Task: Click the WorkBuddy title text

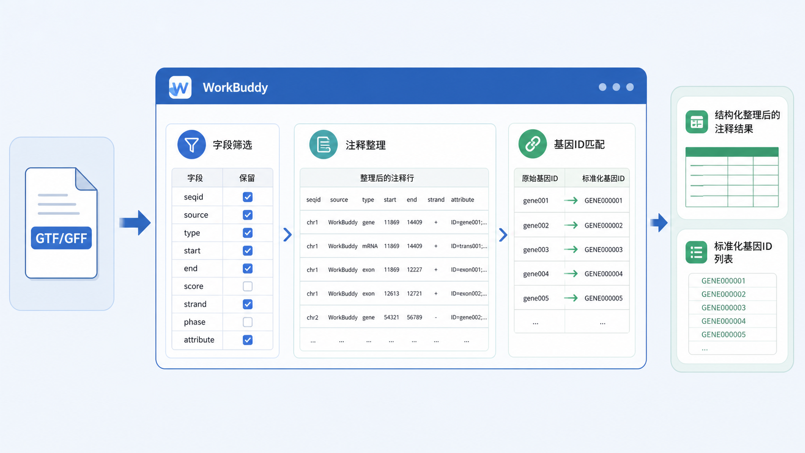Action: (x=235, y=88)
